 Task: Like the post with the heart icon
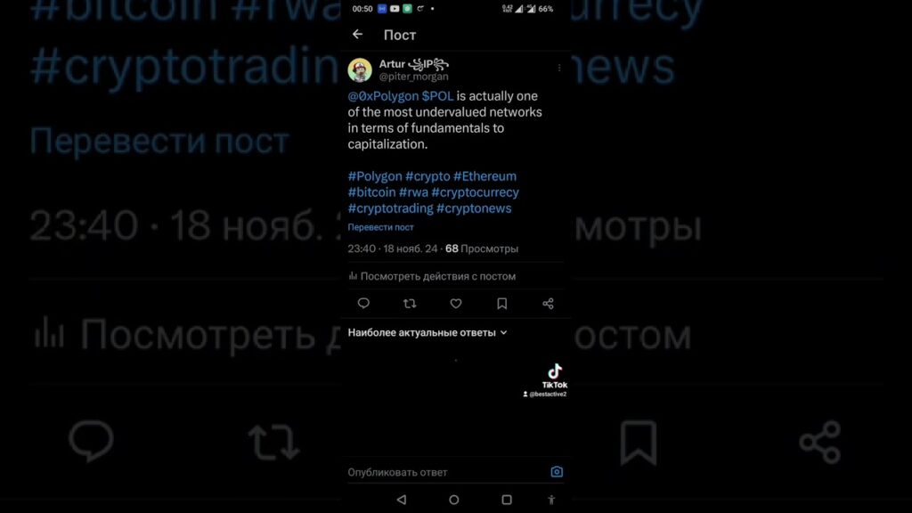pyautogui.click(x=455, y=303)
